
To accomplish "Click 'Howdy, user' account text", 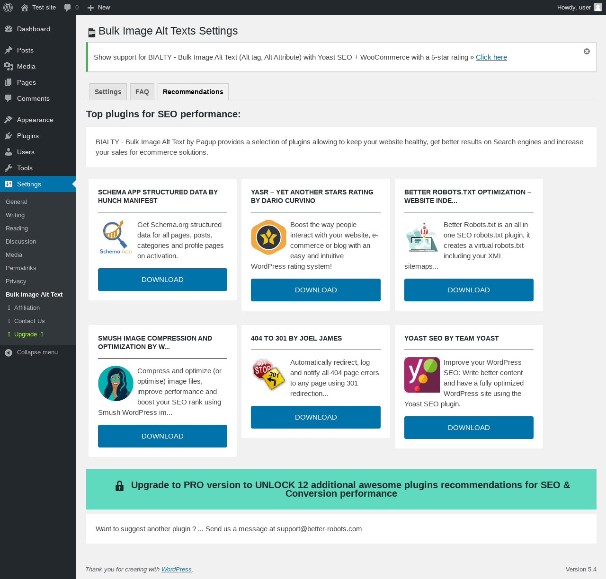I will coord(574,8).
